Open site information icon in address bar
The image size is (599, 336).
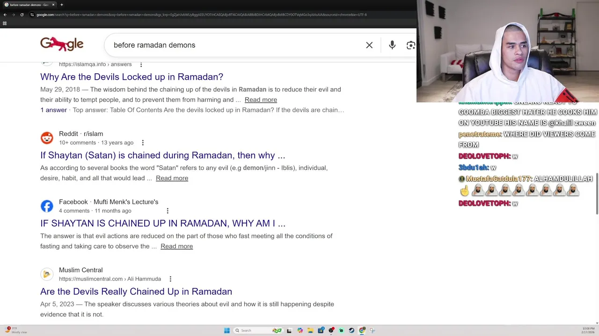coord(32,14)
